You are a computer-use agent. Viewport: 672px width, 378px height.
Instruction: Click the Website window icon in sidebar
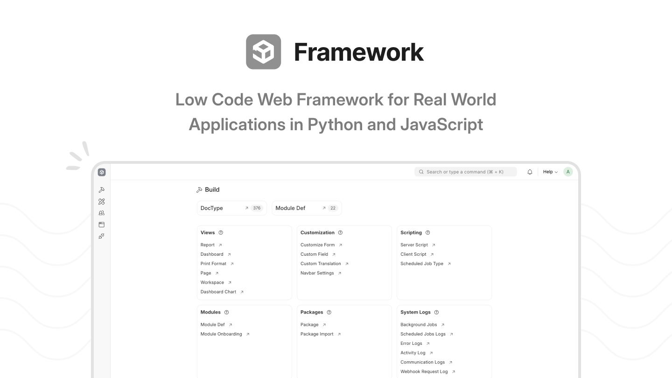coord(102,224)
